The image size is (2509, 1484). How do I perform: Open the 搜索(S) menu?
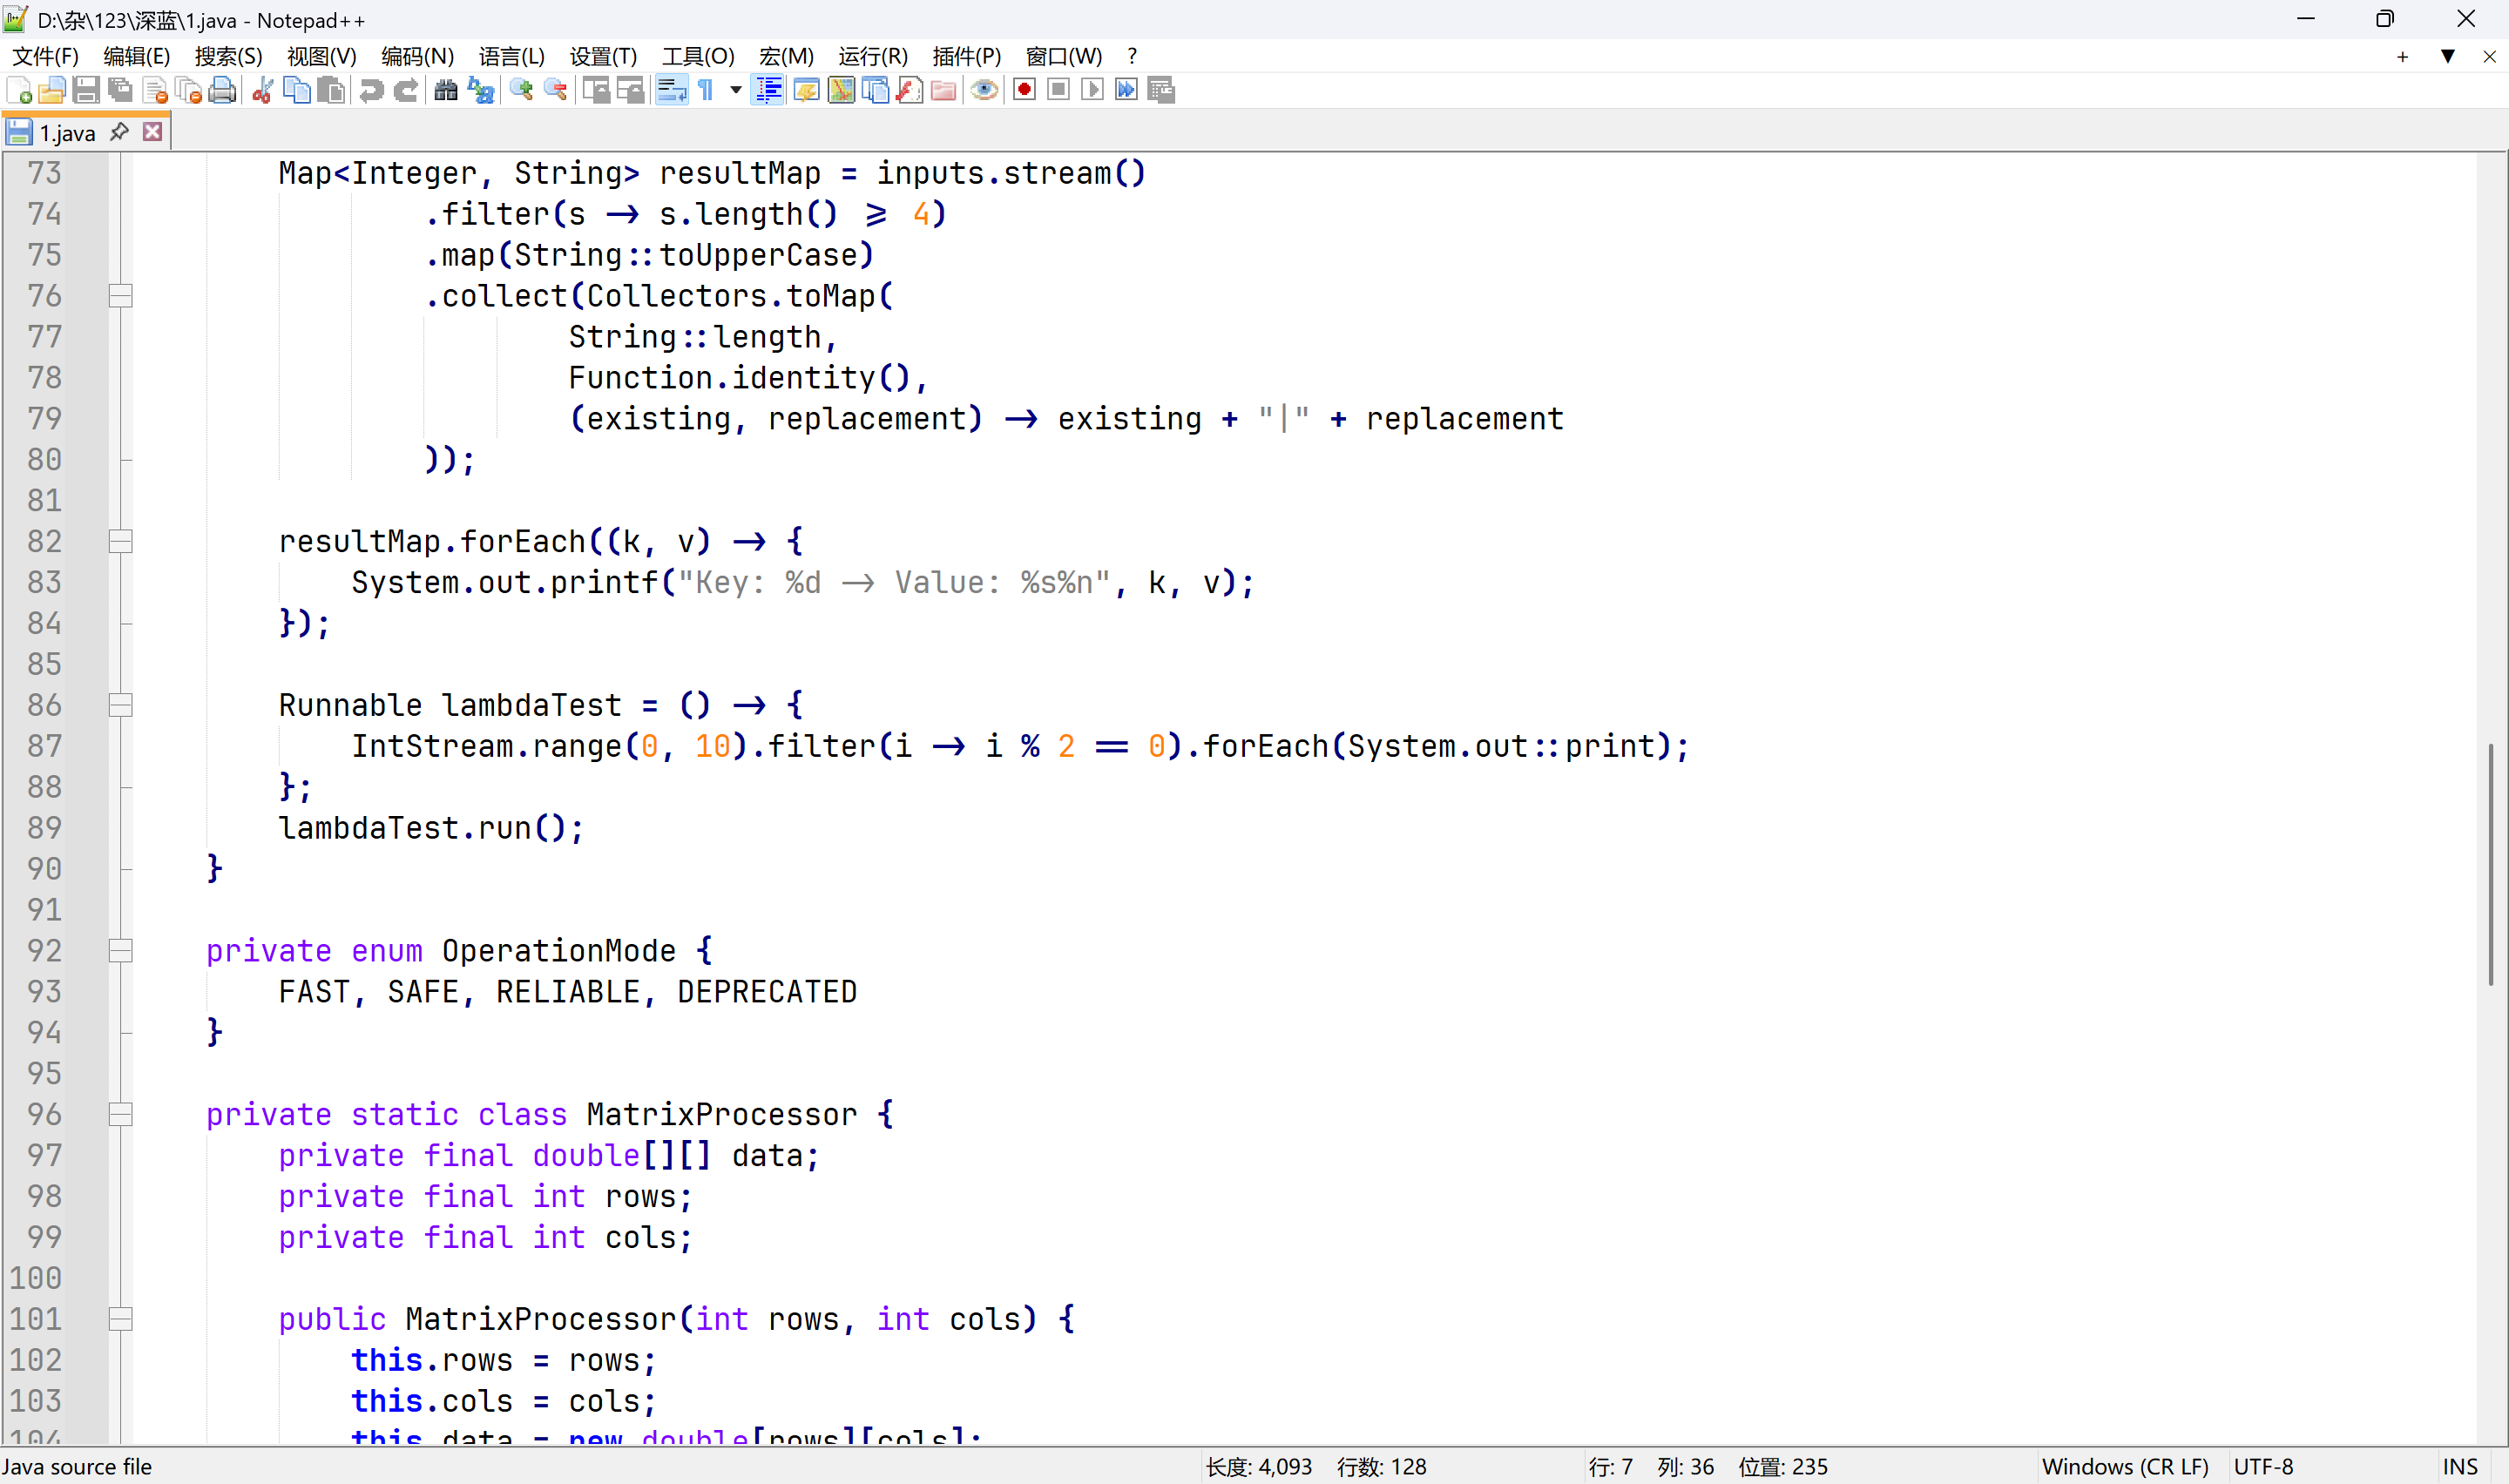pyautogui.click(x=228, y=56)
